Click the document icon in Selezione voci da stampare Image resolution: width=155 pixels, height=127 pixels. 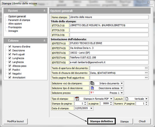point(92,83)
